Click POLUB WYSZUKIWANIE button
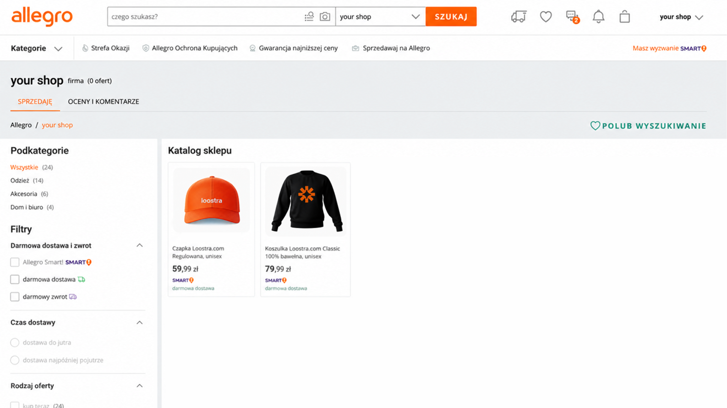Screen dimensions: 727x408 (x=648, y=126)
